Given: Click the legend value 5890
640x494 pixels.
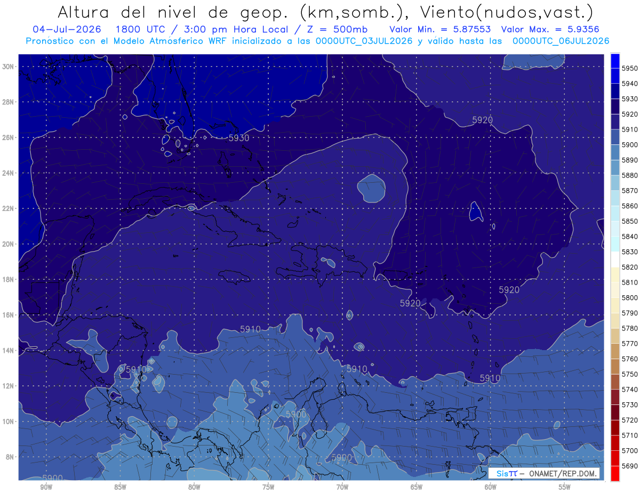Looking at the screenshot, I should [x=630, y=160].
